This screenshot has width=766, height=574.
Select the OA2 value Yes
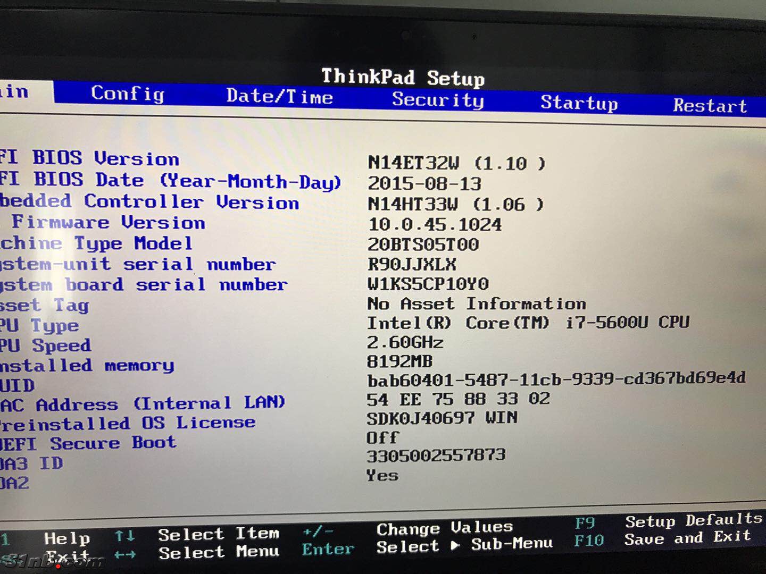[382, 475]
